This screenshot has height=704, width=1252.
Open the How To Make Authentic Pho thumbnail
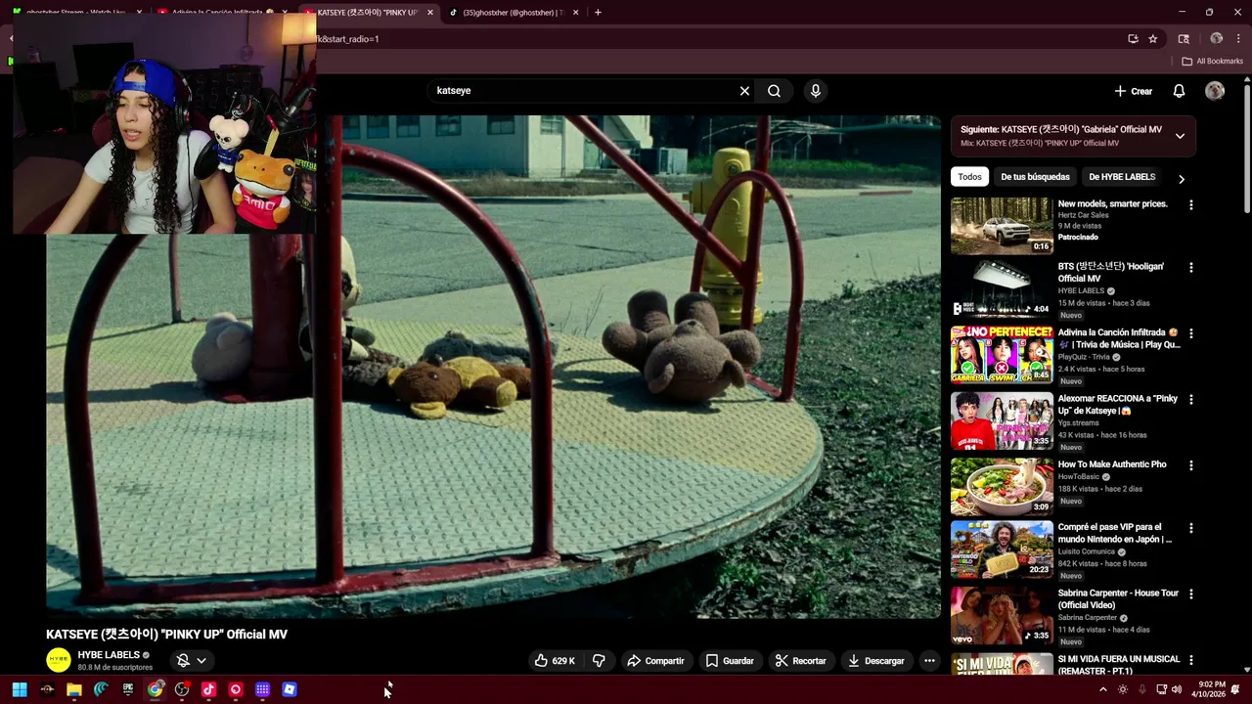pyautogui.click(x=1002, y=486)
